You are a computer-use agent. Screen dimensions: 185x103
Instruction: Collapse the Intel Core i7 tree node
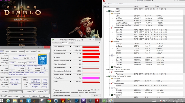click(107, 11)
